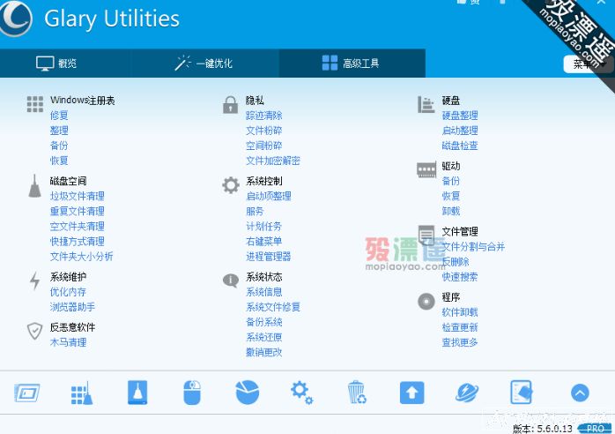Open 浏览器助手
This screenshot has width=615, height=434.
coord(72,307)
